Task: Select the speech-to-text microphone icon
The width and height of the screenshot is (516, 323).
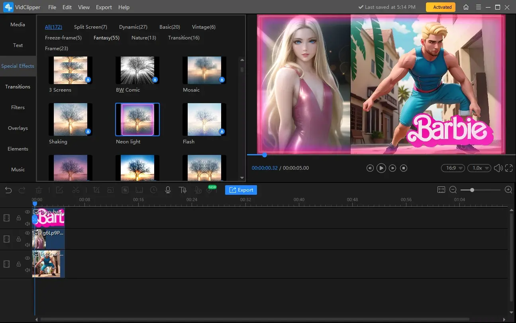Action: click(197, 190)
